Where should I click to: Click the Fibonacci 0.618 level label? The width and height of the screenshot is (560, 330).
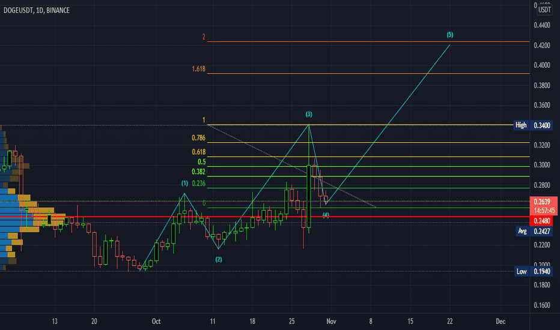(x=198, y=152)
